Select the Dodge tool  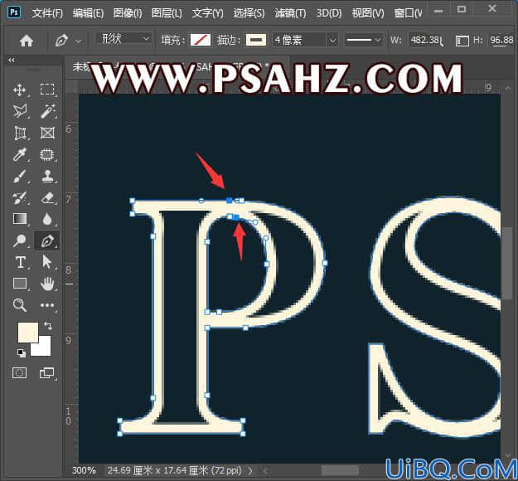coord(20,240)
